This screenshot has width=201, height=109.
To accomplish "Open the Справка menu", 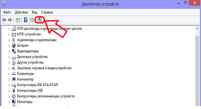I will (47, 12).
